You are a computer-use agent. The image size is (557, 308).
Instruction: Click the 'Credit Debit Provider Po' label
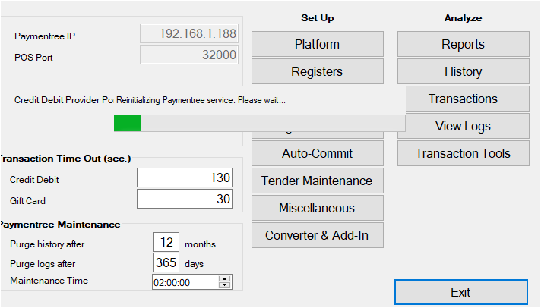[x=64, y=100]
